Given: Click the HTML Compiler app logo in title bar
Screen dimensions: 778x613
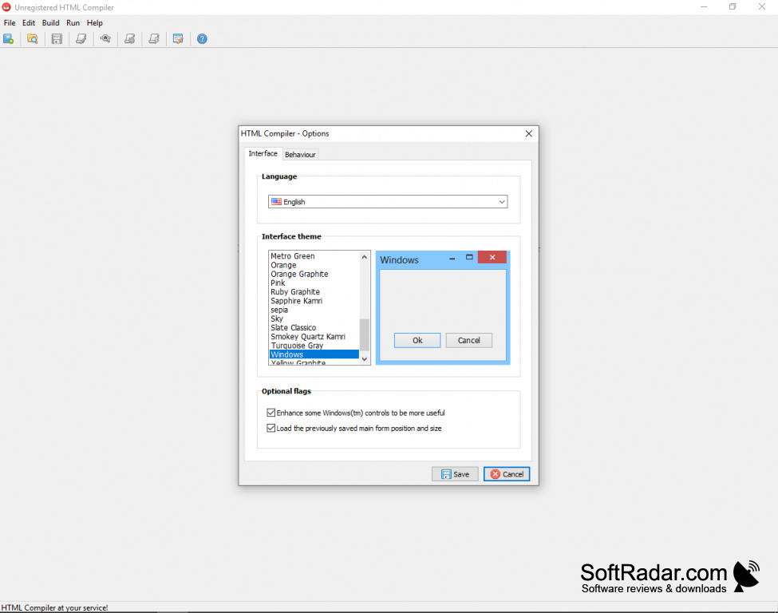Looking at the screenshot, I should (x=6, y=7).
